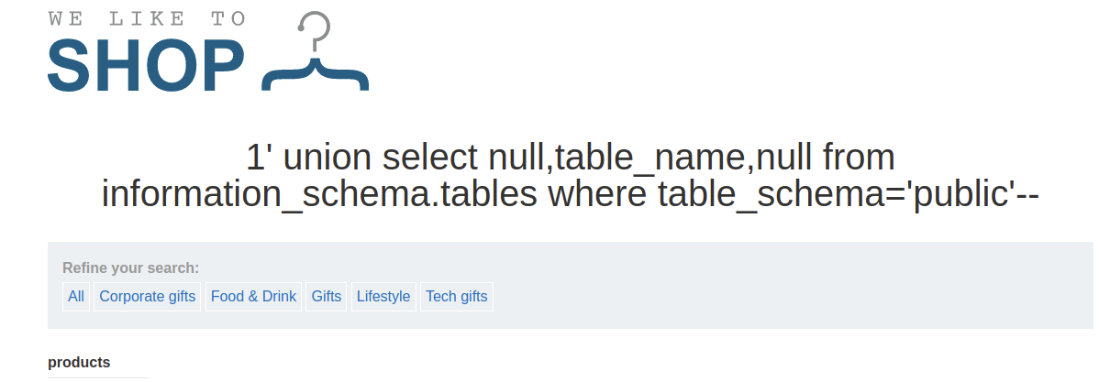
Task: Filter by Corporate gifts
Action: tap(147, 297)
